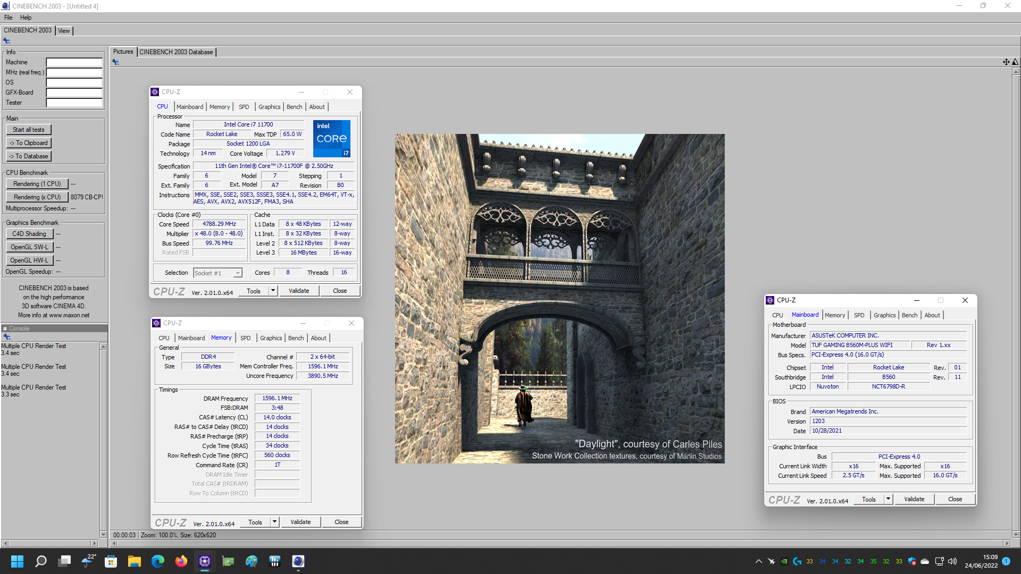Image resolution: width=1021 pixels, height=574 pixels.
Task: Open the Tools dropdown arrow in CPU window
Action: click(x=273, y=291)
